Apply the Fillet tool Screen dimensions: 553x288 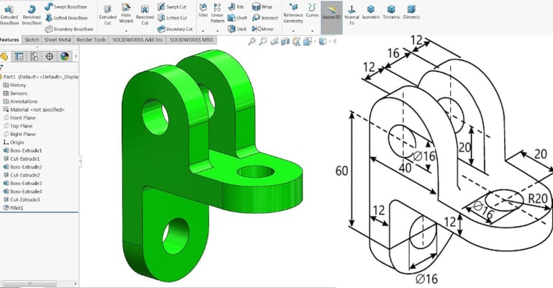[203, 11]
